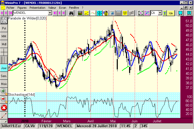Click the magenta S cycle icon
The image size is (194, 129).
[141, 13]
